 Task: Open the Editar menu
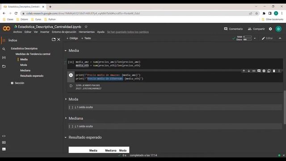pyautogui.click(x=28, y=32)
